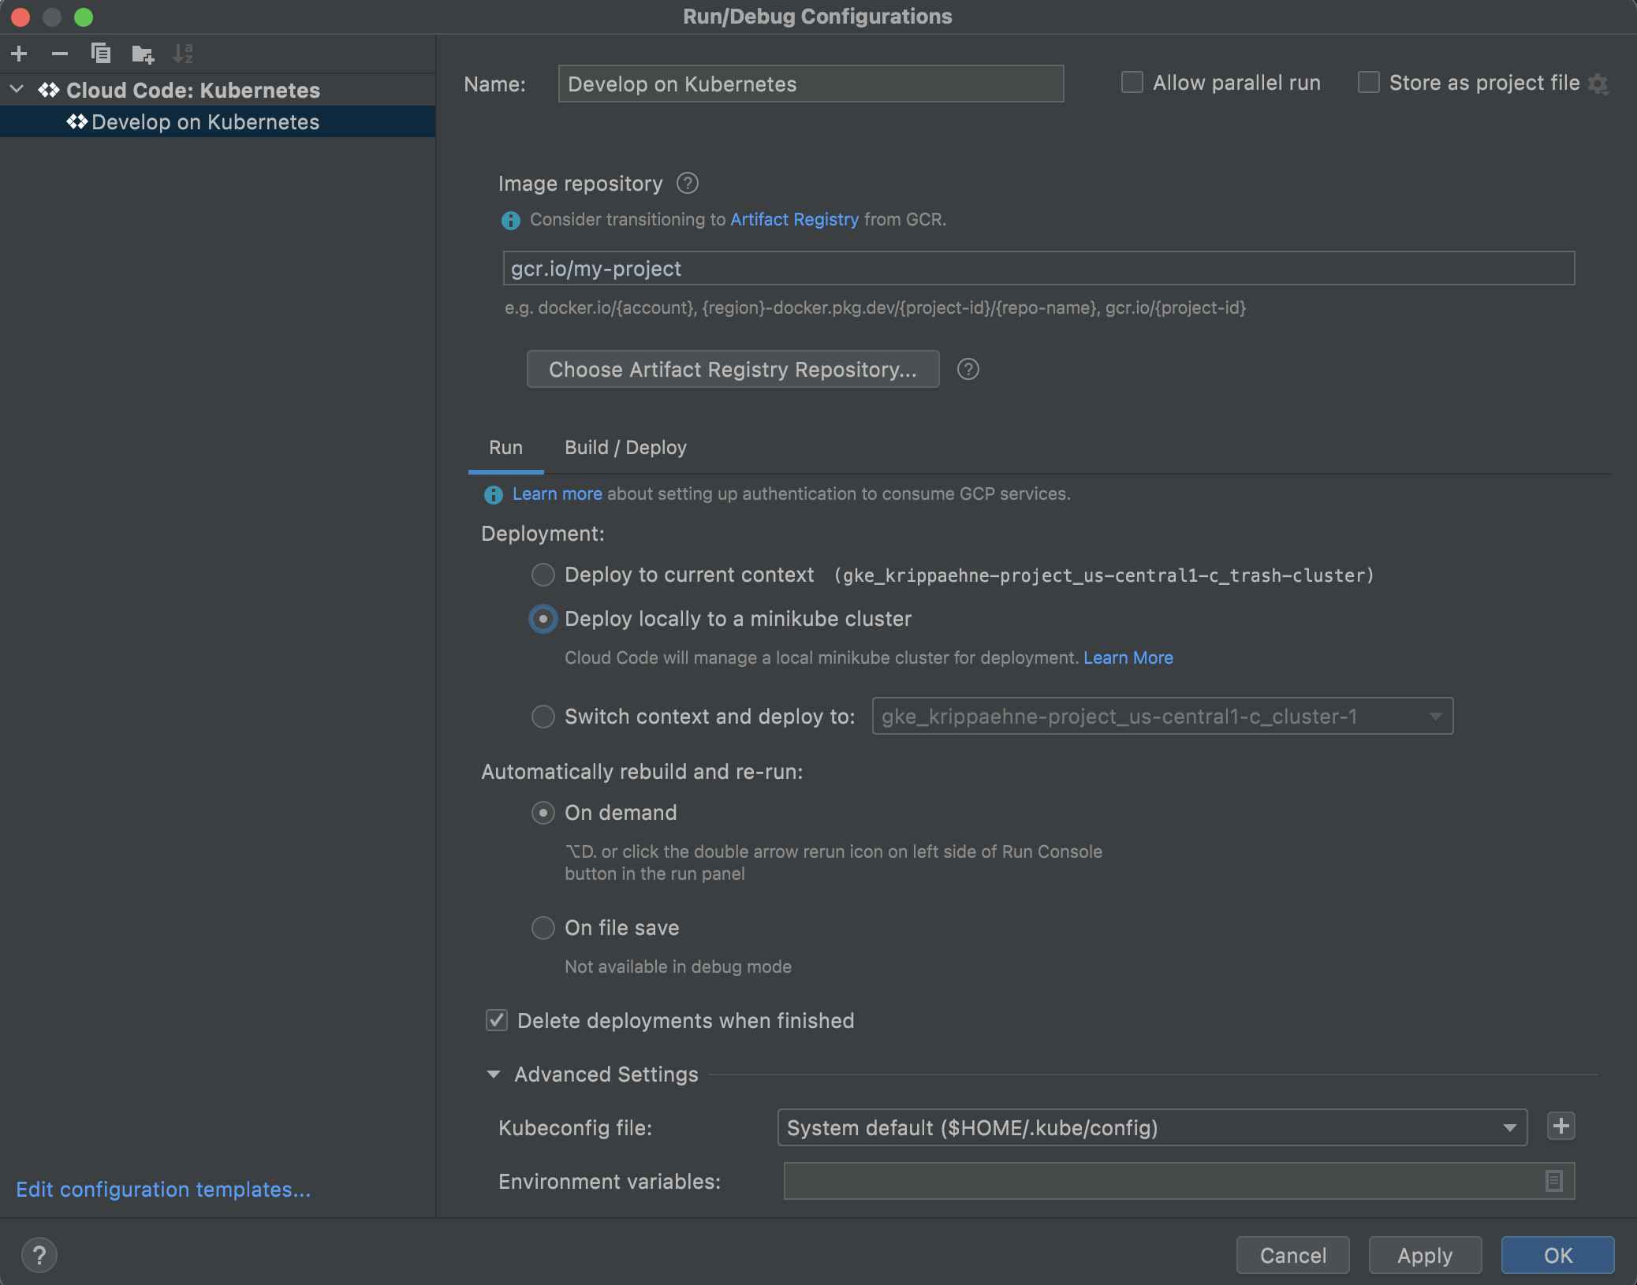The width and height of the screenshot is (1637, 1285).
Task: Collapse the Advanced Settings section
Action: pos(494,1075)
